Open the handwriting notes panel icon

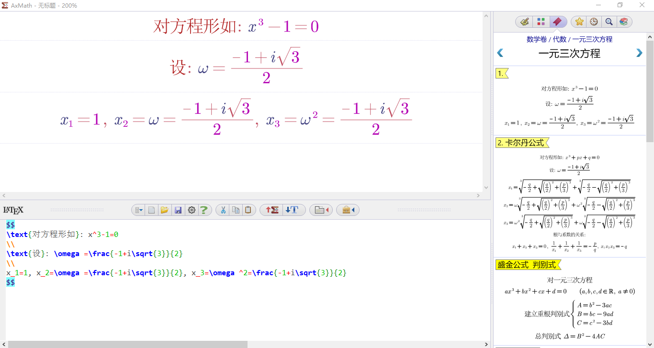pos(525,22)
